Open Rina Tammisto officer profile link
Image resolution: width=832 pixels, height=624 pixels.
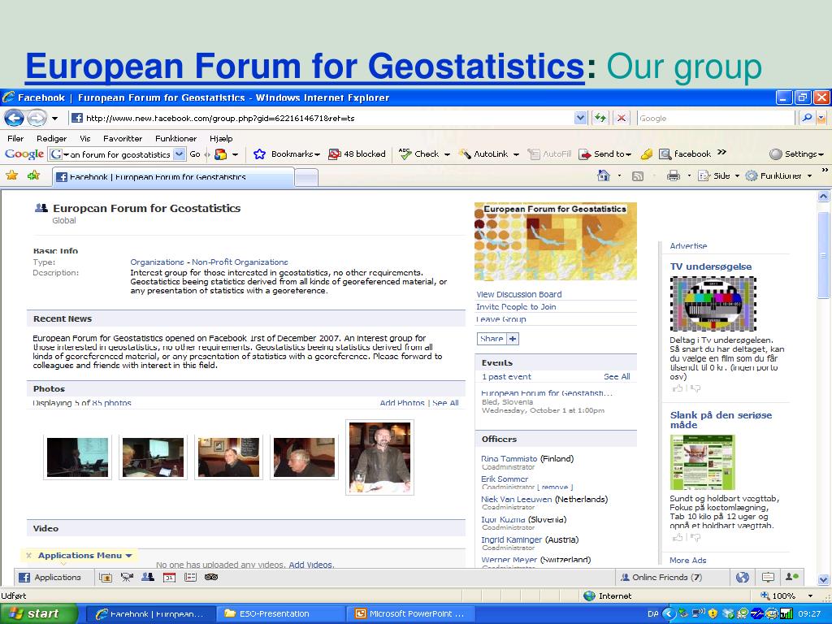click(509, 458)
